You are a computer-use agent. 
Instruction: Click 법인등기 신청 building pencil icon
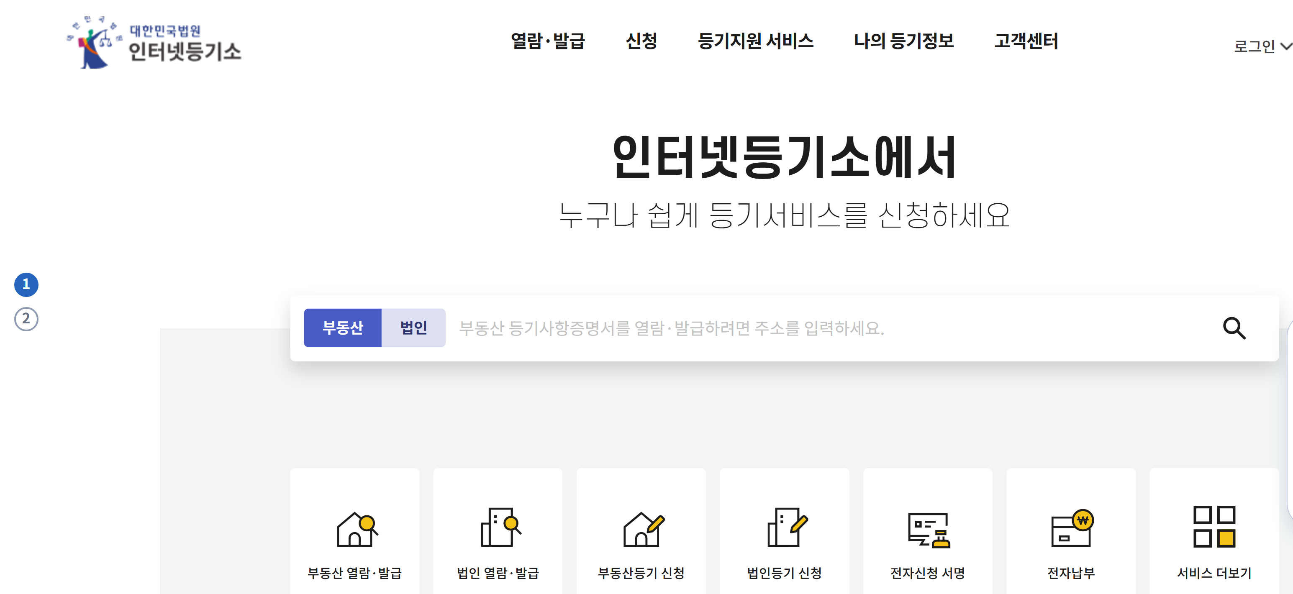(787, 527)
